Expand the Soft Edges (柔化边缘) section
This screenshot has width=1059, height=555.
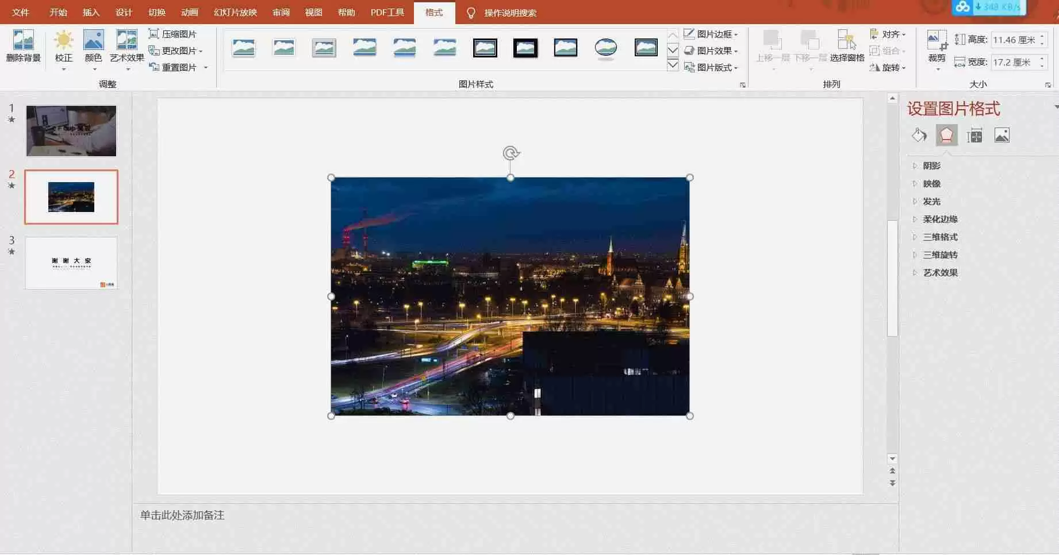click(940, 219)
